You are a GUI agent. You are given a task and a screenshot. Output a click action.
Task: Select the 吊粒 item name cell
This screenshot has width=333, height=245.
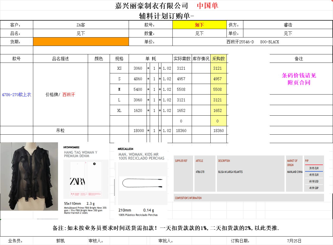point(60,130)
